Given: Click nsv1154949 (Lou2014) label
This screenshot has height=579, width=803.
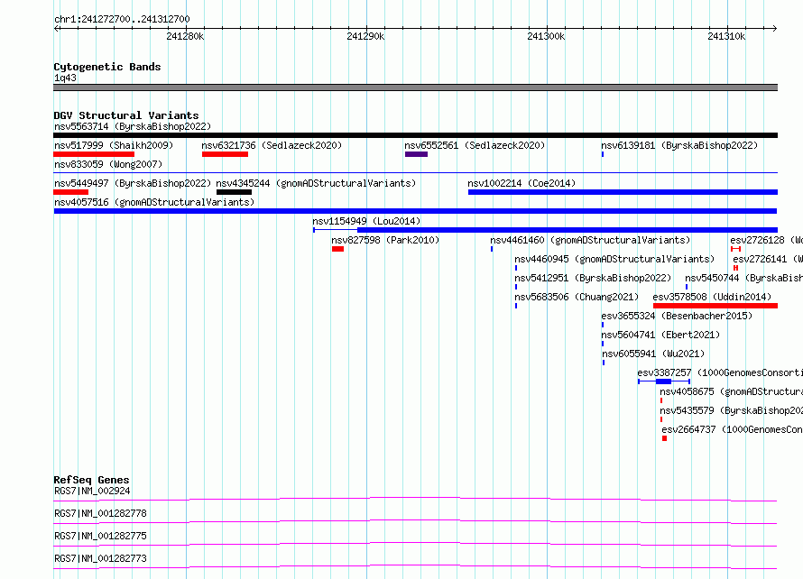Looking at the screenshot, I should click(x=366, y=221).
